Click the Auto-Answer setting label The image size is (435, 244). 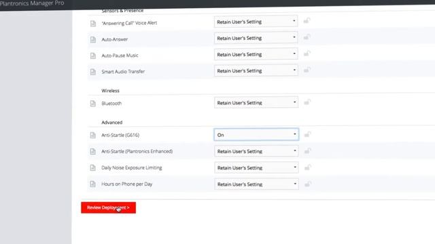(x=115, y=39)
